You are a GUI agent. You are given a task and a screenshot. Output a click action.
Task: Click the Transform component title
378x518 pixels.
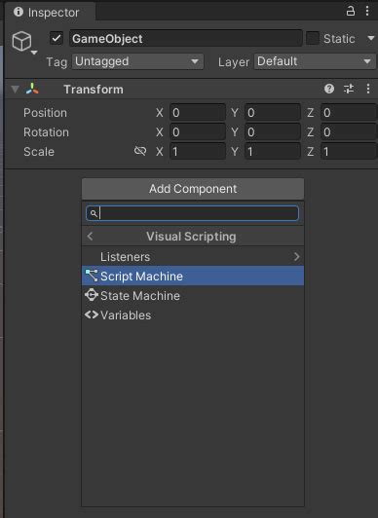pyautogui.click(x=94, y=90)
